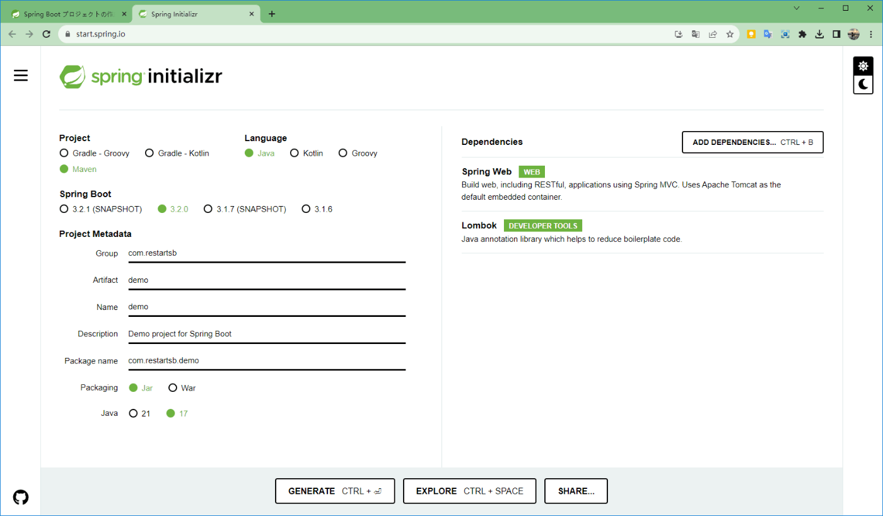The image size is (883, 516).
Task: Open the GitHub link icon
Action: pyautogui.click(x=21, y=497)
